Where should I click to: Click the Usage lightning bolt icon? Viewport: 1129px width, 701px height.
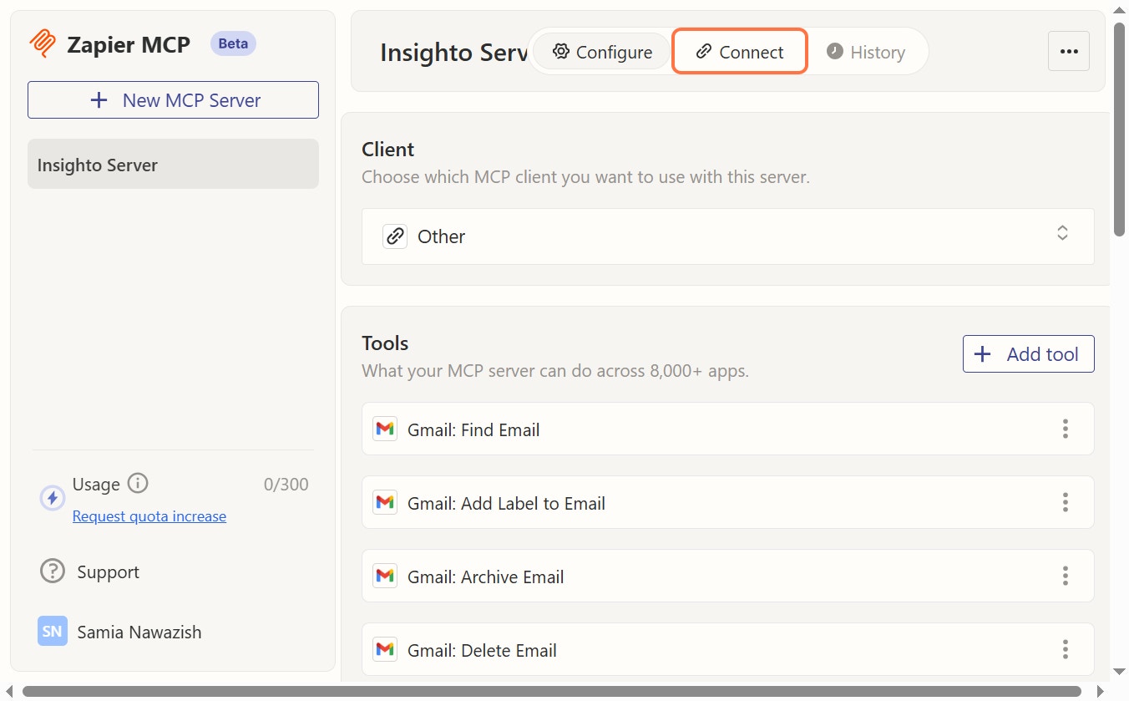[53, 499]
